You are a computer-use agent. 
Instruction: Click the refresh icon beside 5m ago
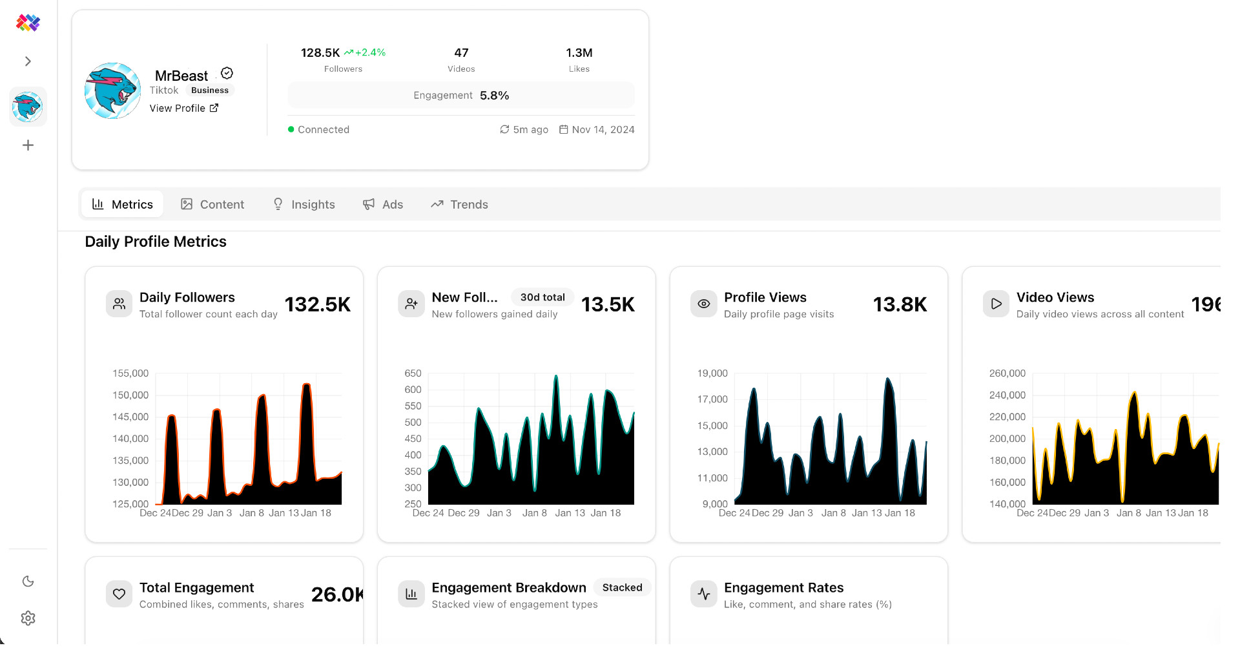(x=504, y=130)
